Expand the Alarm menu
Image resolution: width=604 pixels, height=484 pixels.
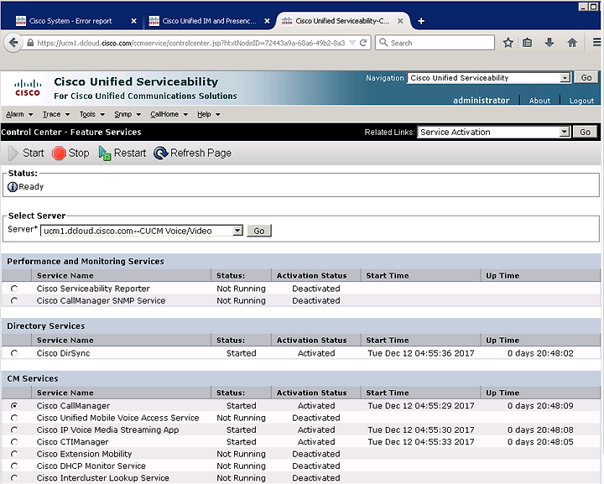click(19, 114)
